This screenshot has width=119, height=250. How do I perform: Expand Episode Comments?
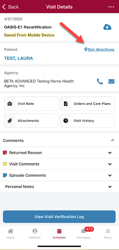(x=59, y=175)
